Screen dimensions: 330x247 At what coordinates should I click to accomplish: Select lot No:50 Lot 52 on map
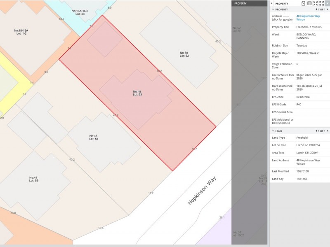point(184,54)
